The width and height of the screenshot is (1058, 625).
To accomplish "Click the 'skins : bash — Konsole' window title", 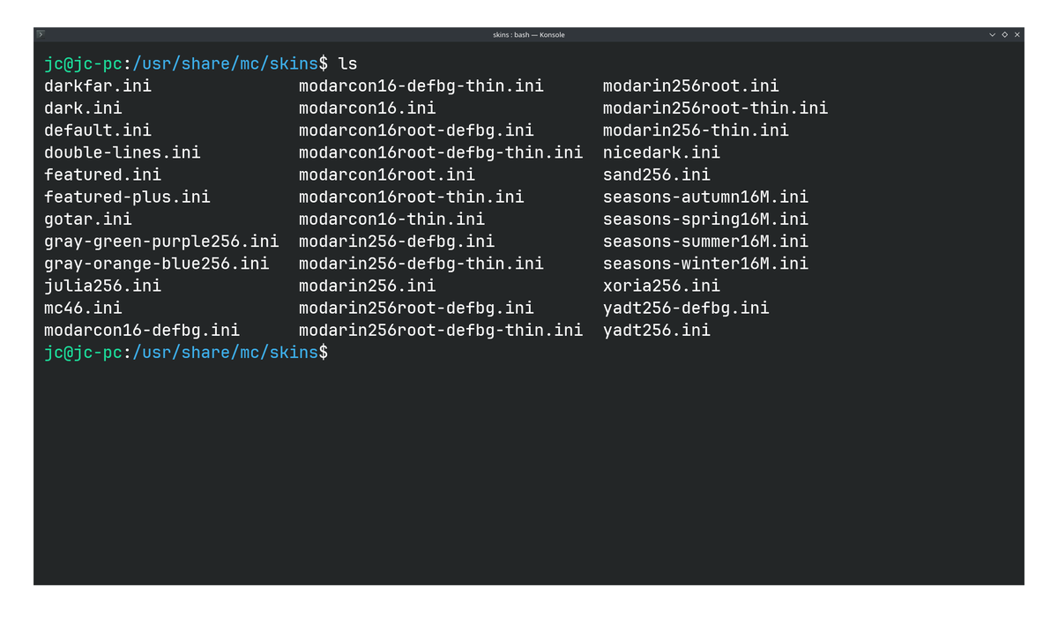I will (528, 34).
